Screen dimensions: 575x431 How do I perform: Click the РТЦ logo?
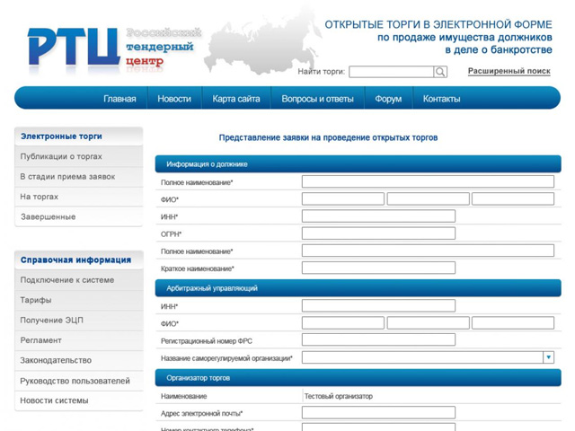click(x=74, y=47)
